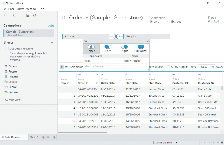
Task: Click the Region (People) join clause field
Action: (x=135, y=61)
